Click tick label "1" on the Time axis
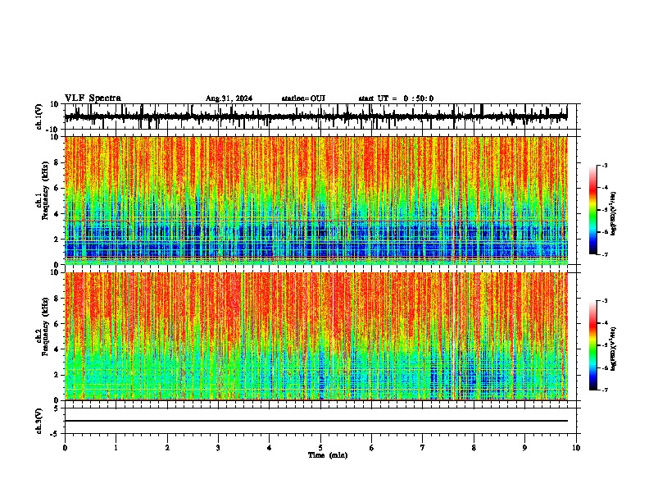This screenshot has height=502, width=649. coord(116,448)
